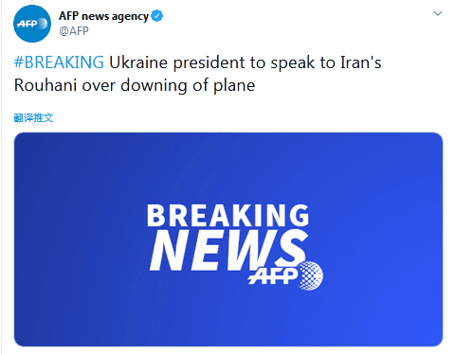Click the dotted globe icon in image
Image resolution: width=455 pixels, height=354 pixels.
coord(310,275)
